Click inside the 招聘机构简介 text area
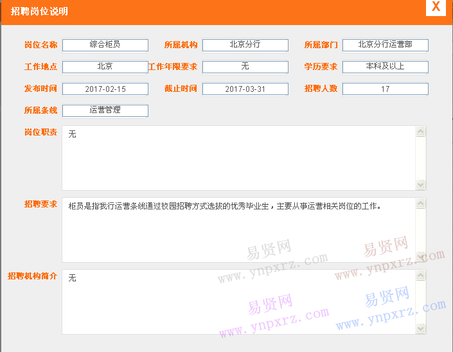Screen dimensions: 453x352 (x=238, y=302)
